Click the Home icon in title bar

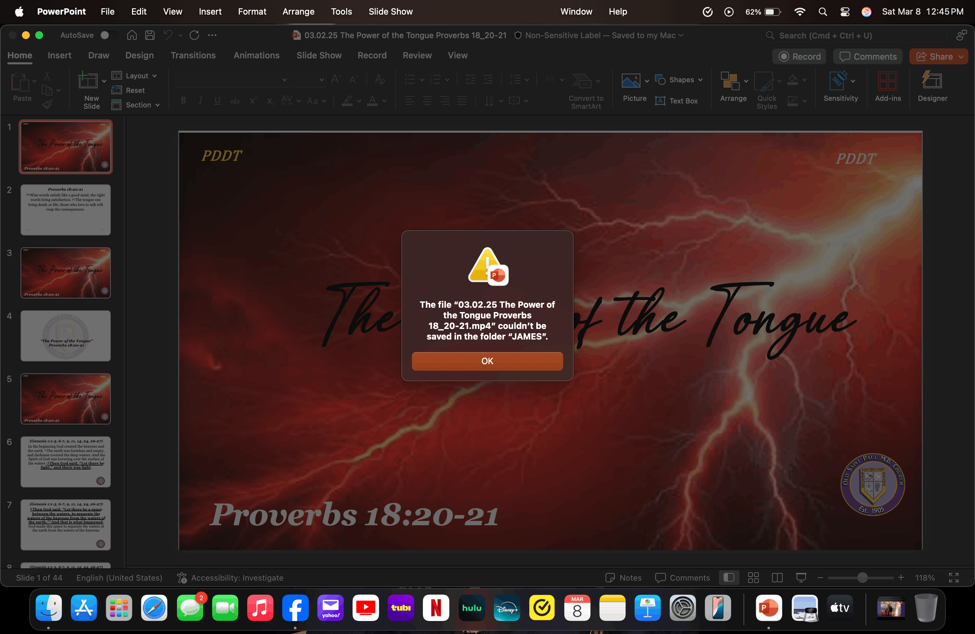132,35
